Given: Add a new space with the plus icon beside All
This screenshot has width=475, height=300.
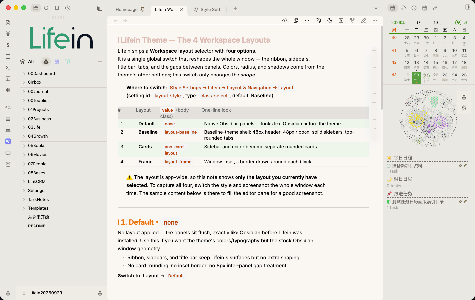Looking at the screenshot, I should pos(100,62).
